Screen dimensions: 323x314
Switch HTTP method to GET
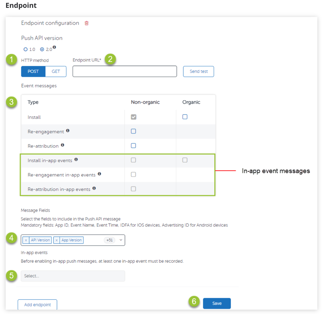pyautogui.click(x=56, y=71)
